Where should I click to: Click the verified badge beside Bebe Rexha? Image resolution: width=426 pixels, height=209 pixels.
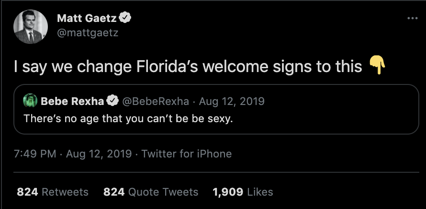point(112,101)
